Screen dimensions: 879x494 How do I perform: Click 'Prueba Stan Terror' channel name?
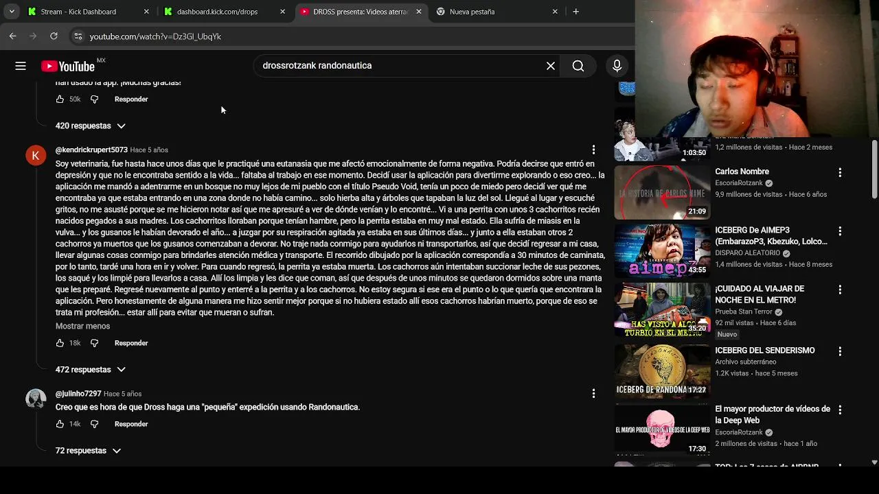click(x=744, y=311)
